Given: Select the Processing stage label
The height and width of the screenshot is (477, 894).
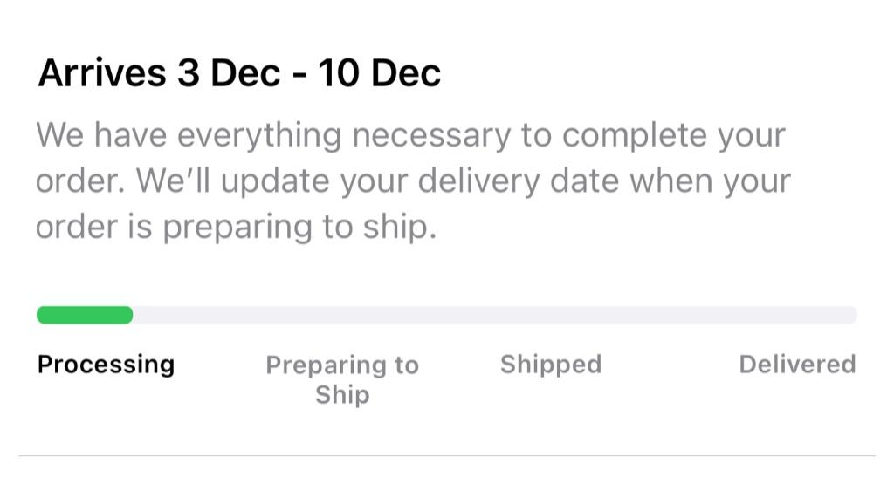Looking at the screenshot, I should click(106, 364).
